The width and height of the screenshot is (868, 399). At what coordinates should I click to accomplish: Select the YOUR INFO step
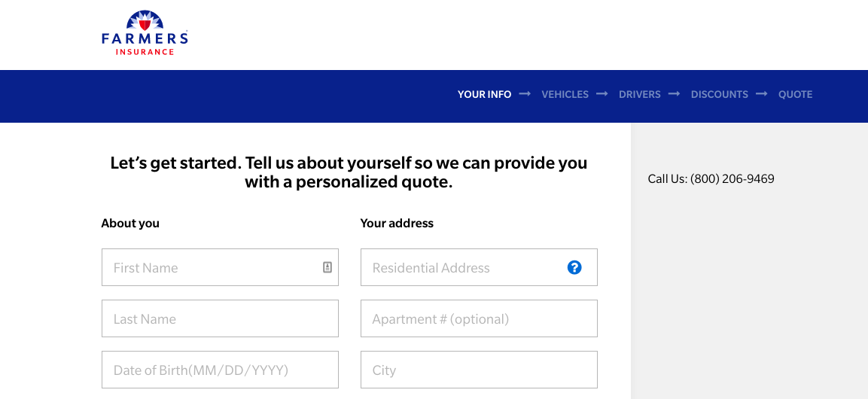coord(484,94)
